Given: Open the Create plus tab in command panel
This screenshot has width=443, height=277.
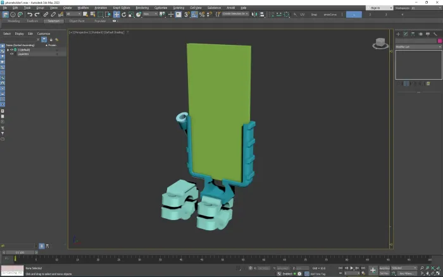Looking at the screenshot, I should tap(398, 34).
